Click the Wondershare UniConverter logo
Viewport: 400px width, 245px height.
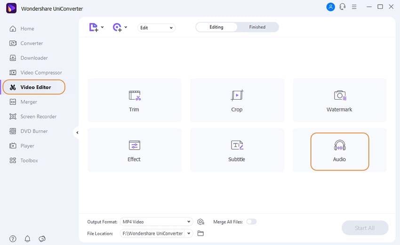(x=11, y=8)
